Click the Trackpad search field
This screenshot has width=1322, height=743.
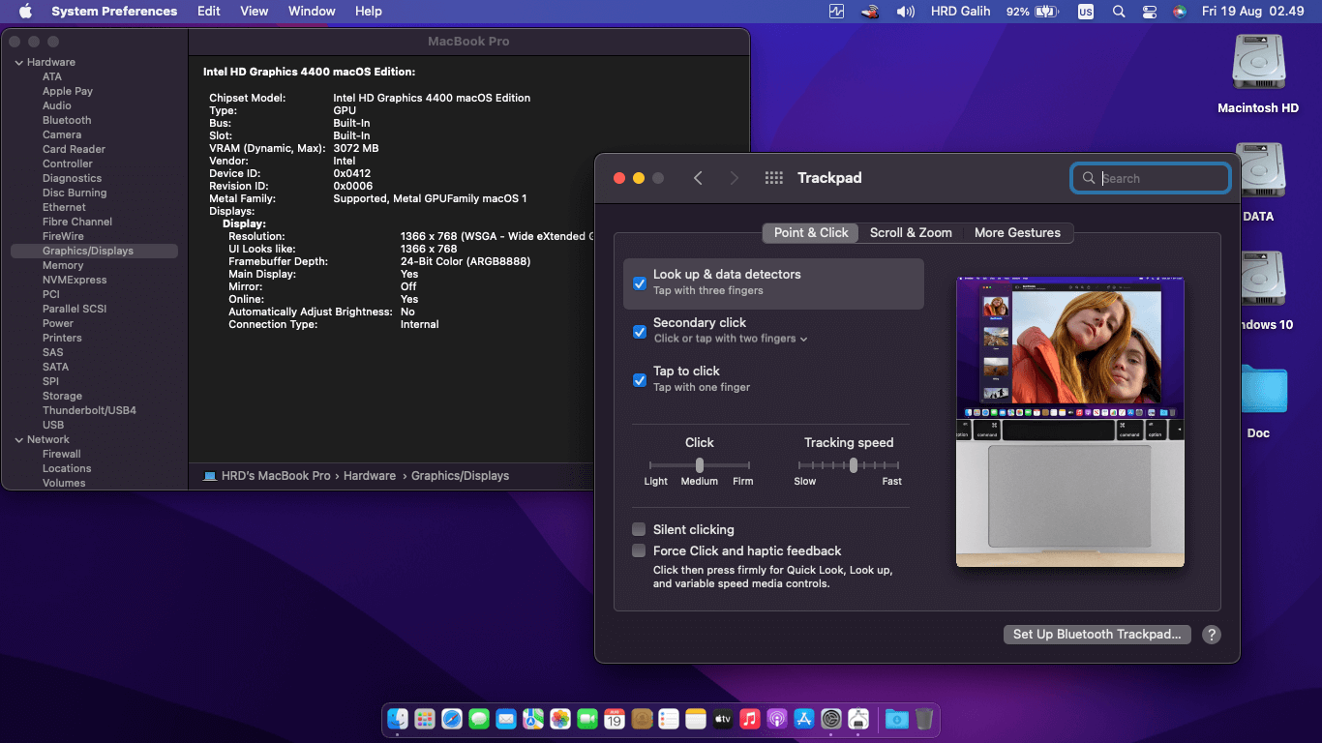(x=1151, y=178)
